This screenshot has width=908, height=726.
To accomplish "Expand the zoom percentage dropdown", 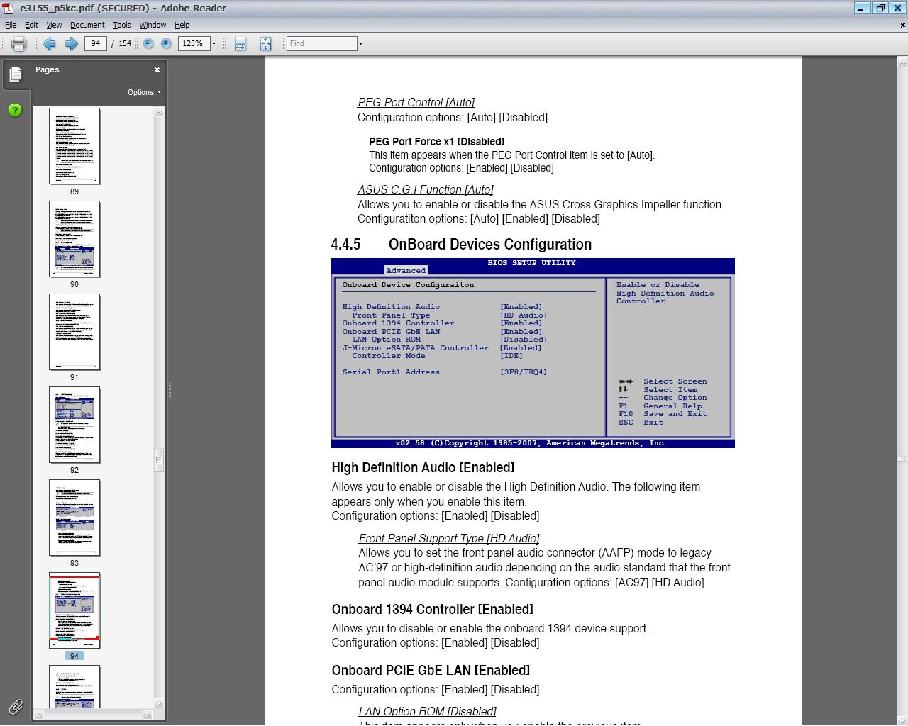I will [214, 44].
